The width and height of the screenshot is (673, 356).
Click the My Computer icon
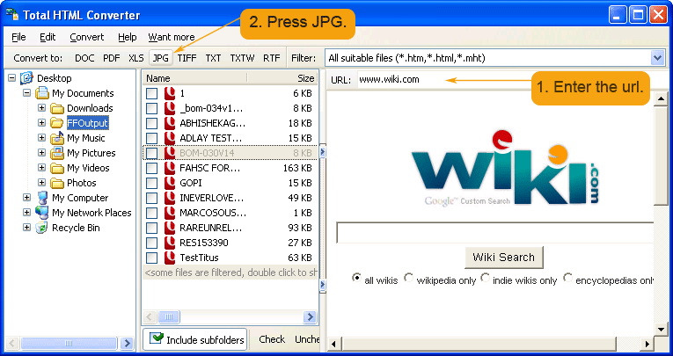[42, 198]
